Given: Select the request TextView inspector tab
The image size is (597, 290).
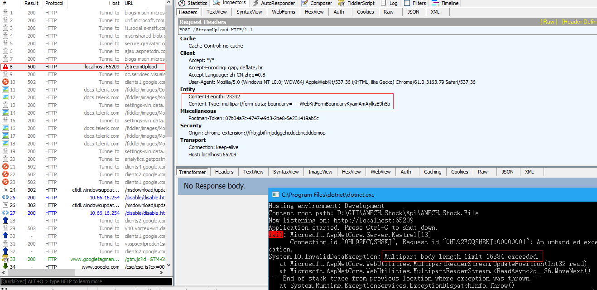Looking at the screenshot, I should (217, 12).
